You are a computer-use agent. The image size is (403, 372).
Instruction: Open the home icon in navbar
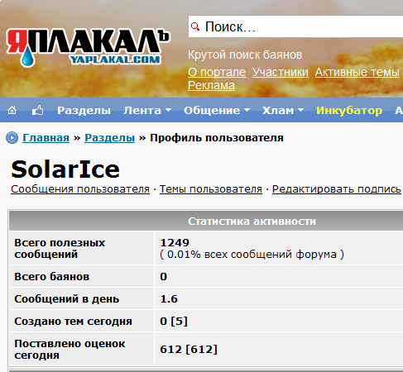(x=12, y=111)
